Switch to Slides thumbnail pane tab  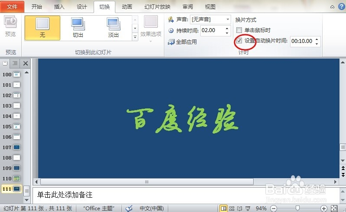coord(5,64)
